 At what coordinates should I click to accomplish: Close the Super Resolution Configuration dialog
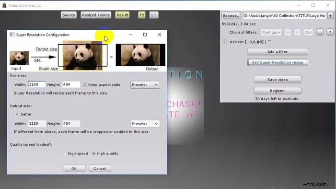click(160, 35)
